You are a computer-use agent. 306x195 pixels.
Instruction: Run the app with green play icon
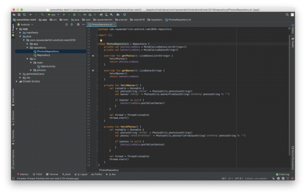(x=64, y=15)
